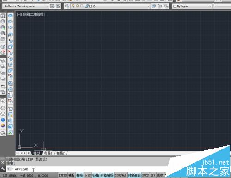
Task: Click the Send to Back draw order icon
Action: [x=3, y=67]
